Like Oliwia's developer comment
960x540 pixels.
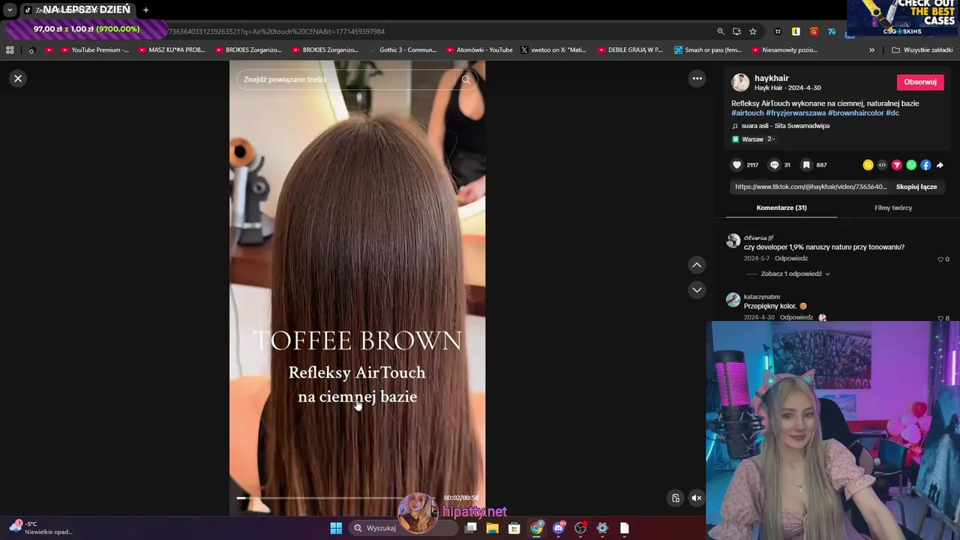(940, 259)
